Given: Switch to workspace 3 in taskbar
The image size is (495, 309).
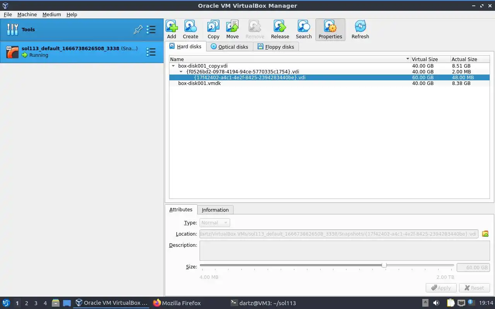Looking at the screenshot, I should pos(36,303).
